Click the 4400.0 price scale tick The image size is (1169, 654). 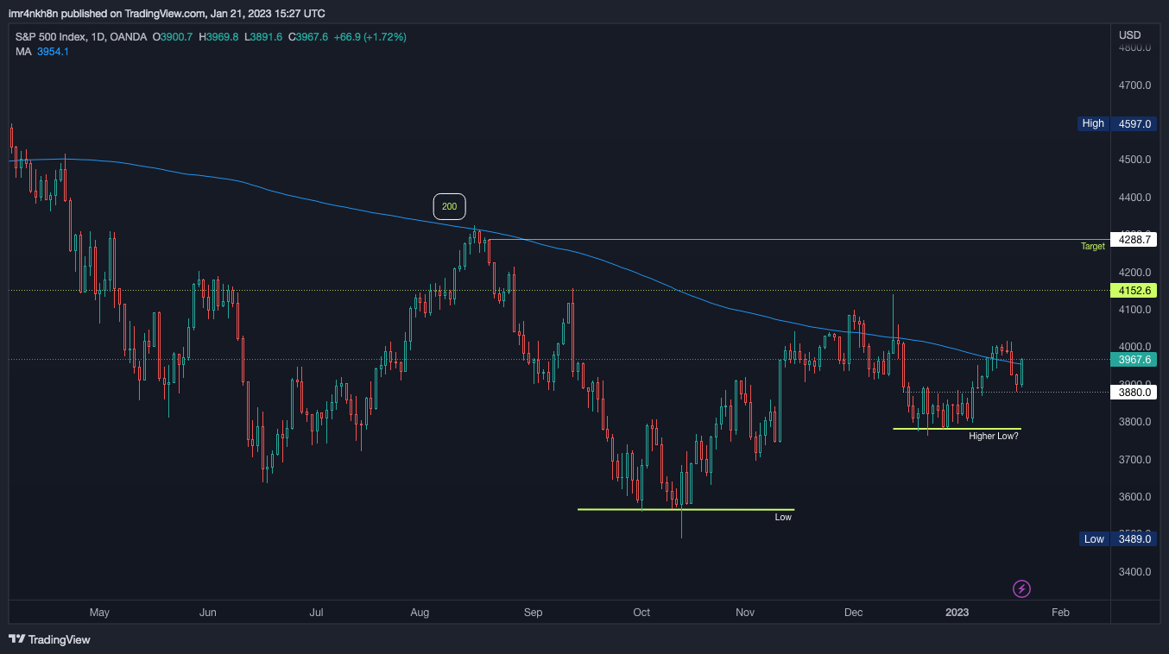tap(1136, 198)
